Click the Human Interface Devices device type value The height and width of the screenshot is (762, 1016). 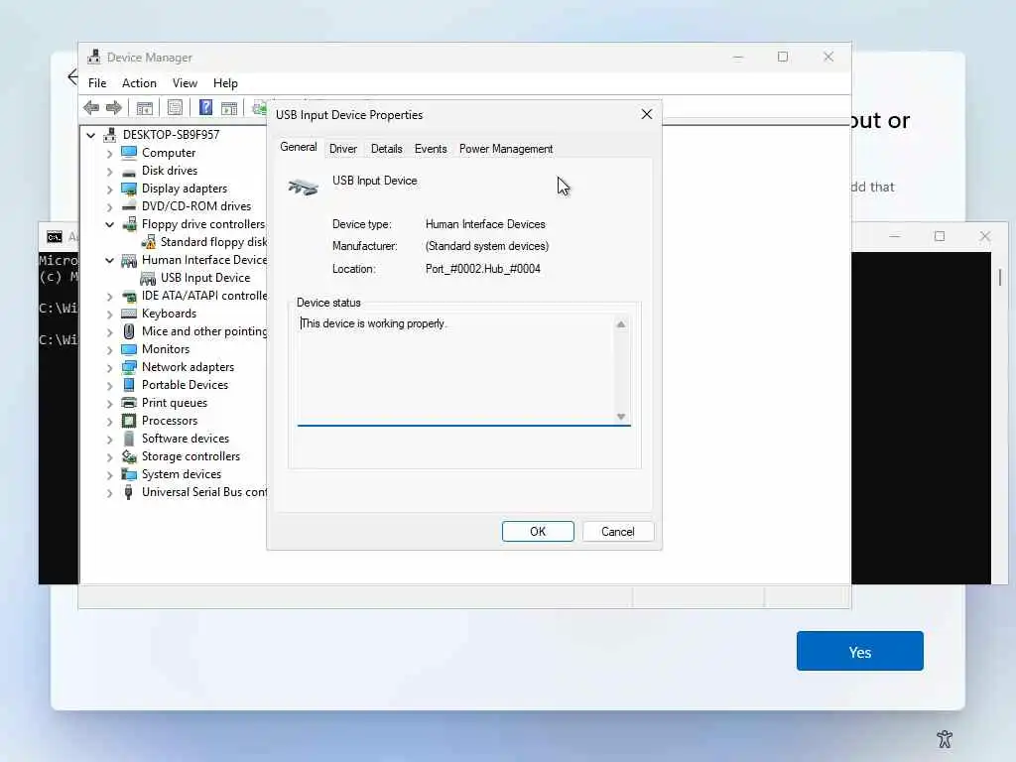[485, 224]
